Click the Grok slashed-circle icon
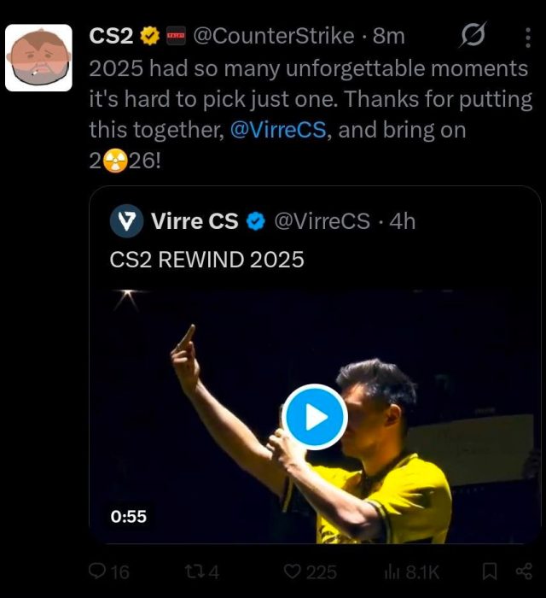The height and width of the screenshot is (598, 546). (473, 36)
